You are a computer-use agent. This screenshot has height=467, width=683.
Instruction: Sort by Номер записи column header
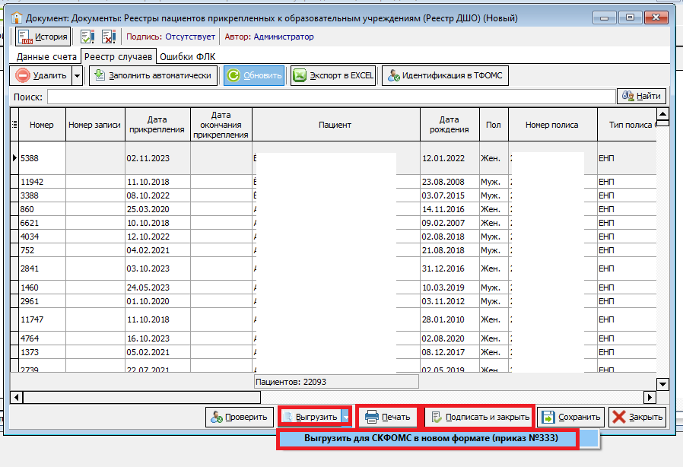95,125
